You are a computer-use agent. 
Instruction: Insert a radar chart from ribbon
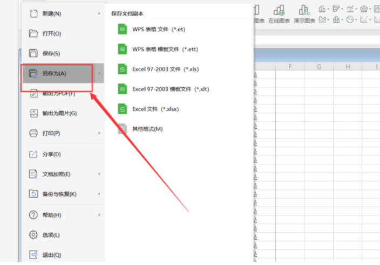364,9
